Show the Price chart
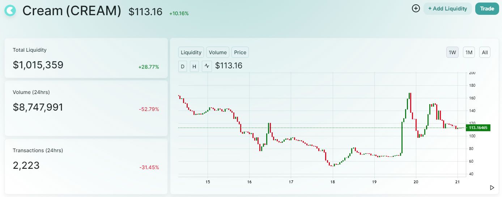 tap(240, 52)
